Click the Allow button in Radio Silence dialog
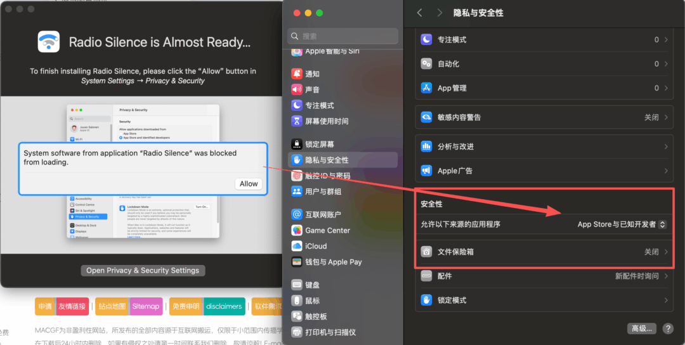The width and height of the screenshot is (685, 345). 249,184
